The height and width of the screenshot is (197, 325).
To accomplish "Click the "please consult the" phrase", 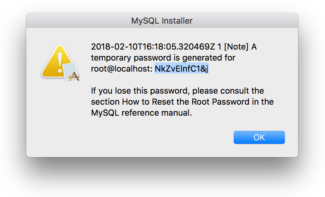I will click(228, 91).
